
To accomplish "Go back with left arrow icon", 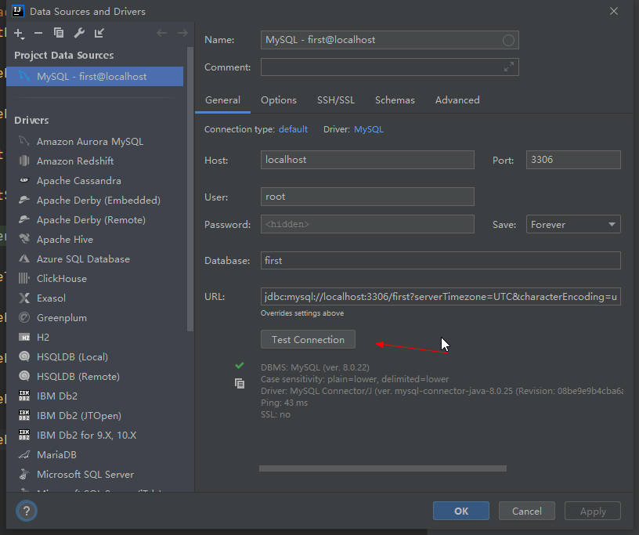I will (162, 33).
